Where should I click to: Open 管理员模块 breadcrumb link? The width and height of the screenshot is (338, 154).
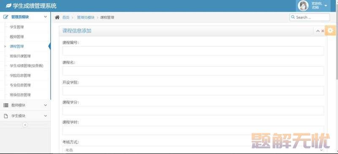(86, 18)
